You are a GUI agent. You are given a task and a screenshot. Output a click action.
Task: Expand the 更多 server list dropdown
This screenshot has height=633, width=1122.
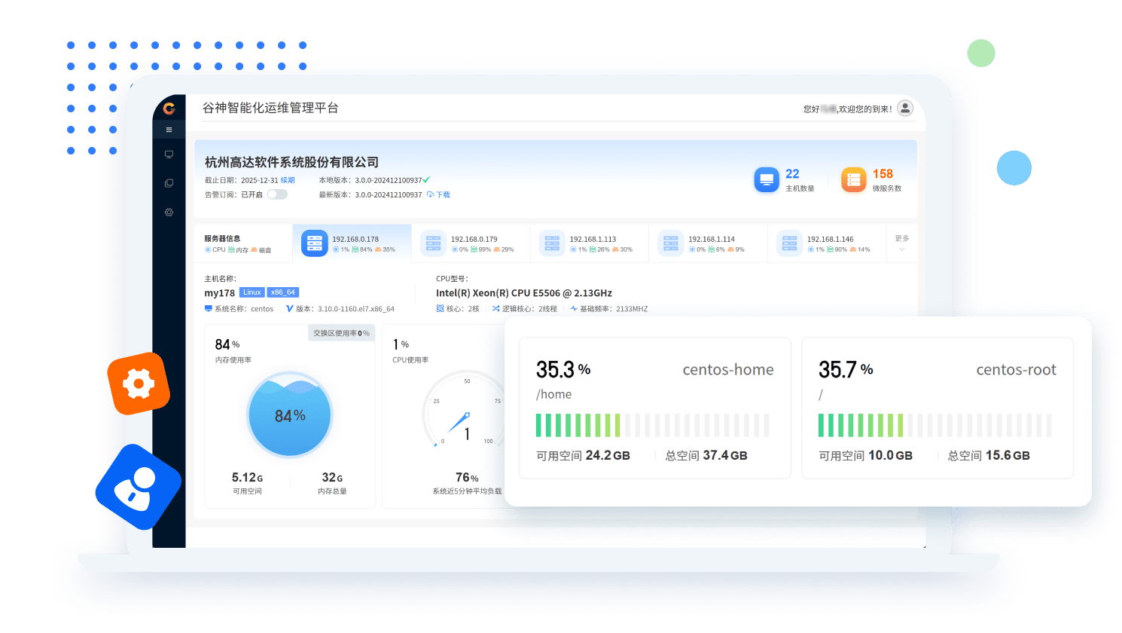click(x=901, y=243)
